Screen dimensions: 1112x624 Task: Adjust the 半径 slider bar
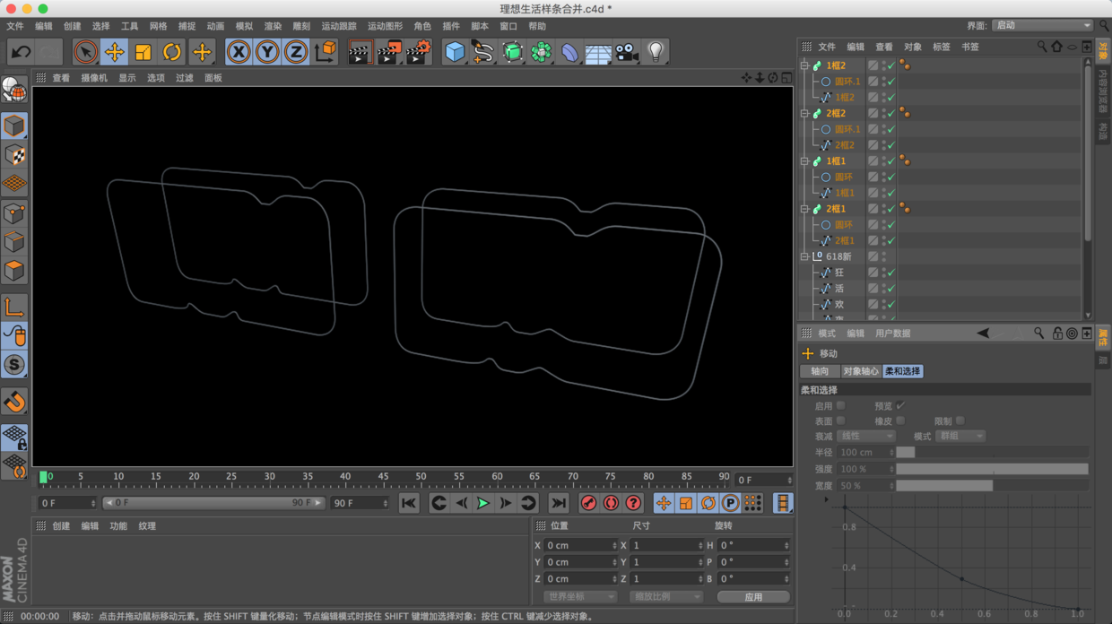(x=992, y=453)
